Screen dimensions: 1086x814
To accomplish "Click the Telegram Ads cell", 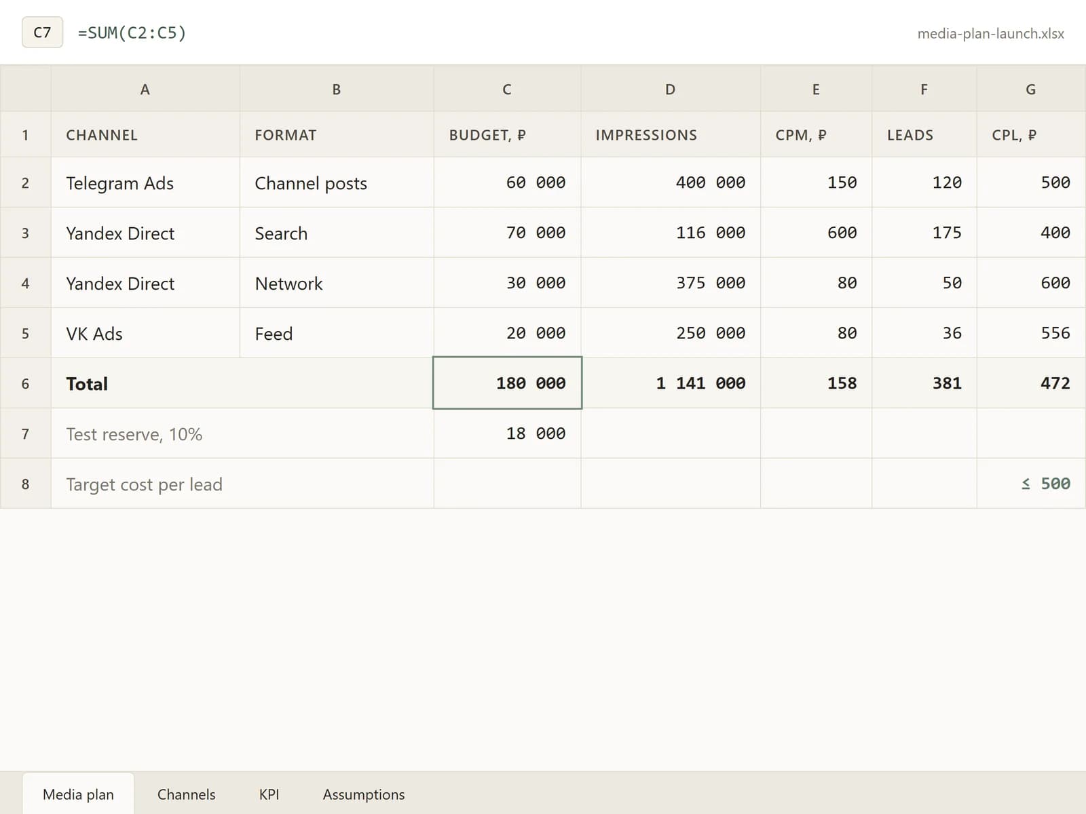I will pyautogui.click(x=145, y=182).
